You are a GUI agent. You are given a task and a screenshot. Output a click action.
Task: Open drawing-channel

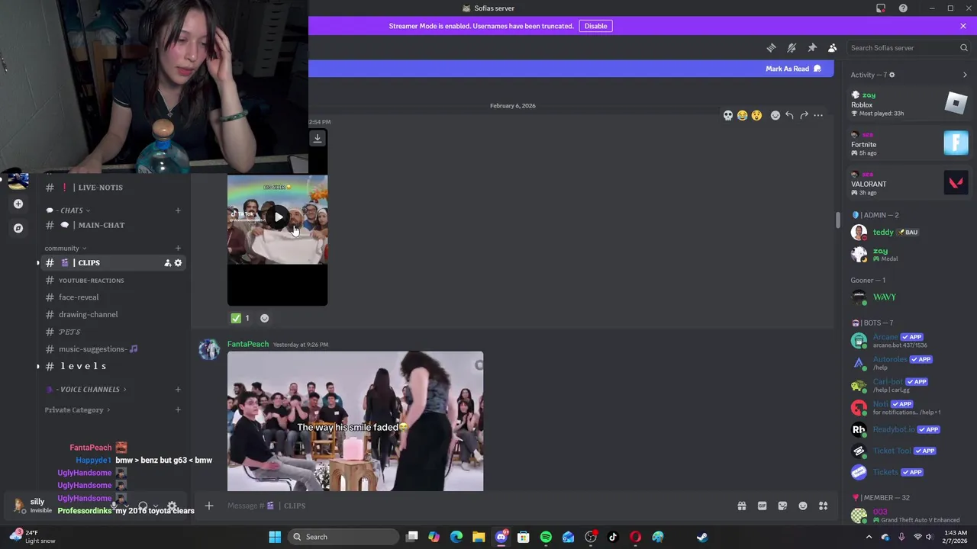pyautogui.click(x=88, y=314)
